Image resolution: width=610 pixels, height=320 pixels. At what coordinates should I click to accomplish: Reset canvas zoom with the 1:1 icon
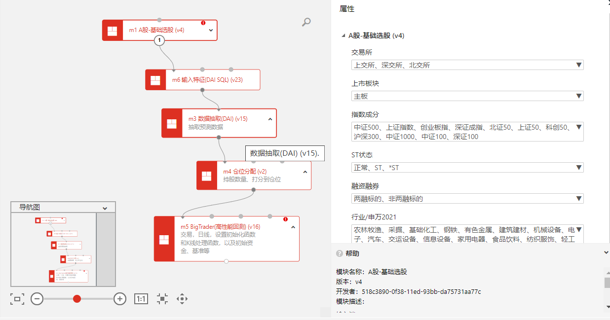(x=141, y=299)
